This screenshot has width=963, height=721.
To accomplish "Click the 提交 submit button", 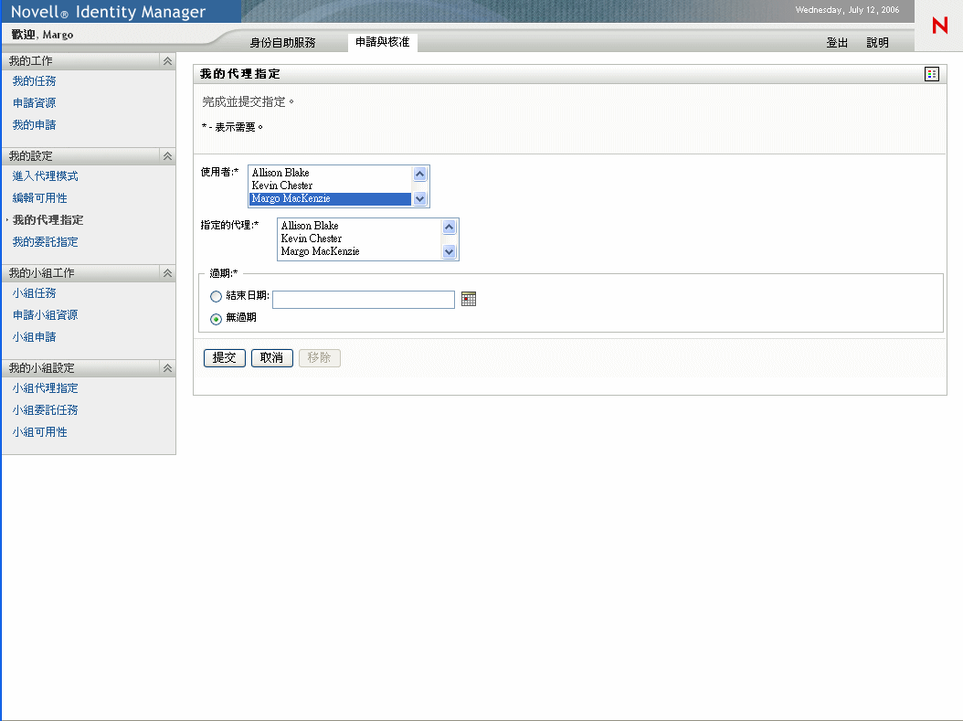I will pos(224,358).
